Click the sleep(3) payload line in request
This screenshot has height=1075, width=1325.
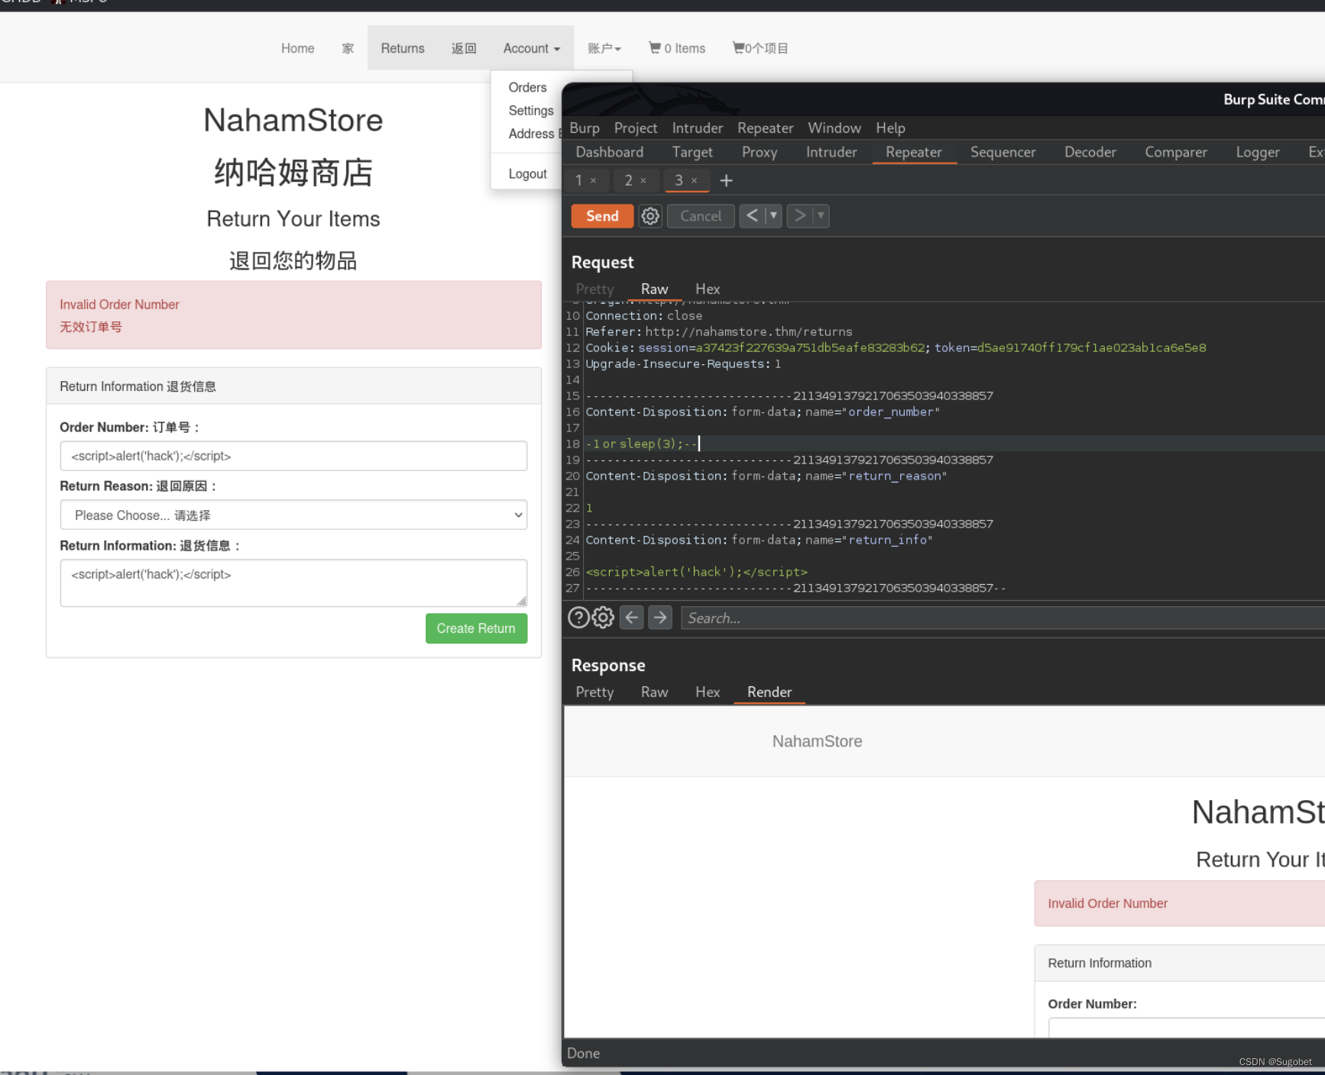pos(642,444)
